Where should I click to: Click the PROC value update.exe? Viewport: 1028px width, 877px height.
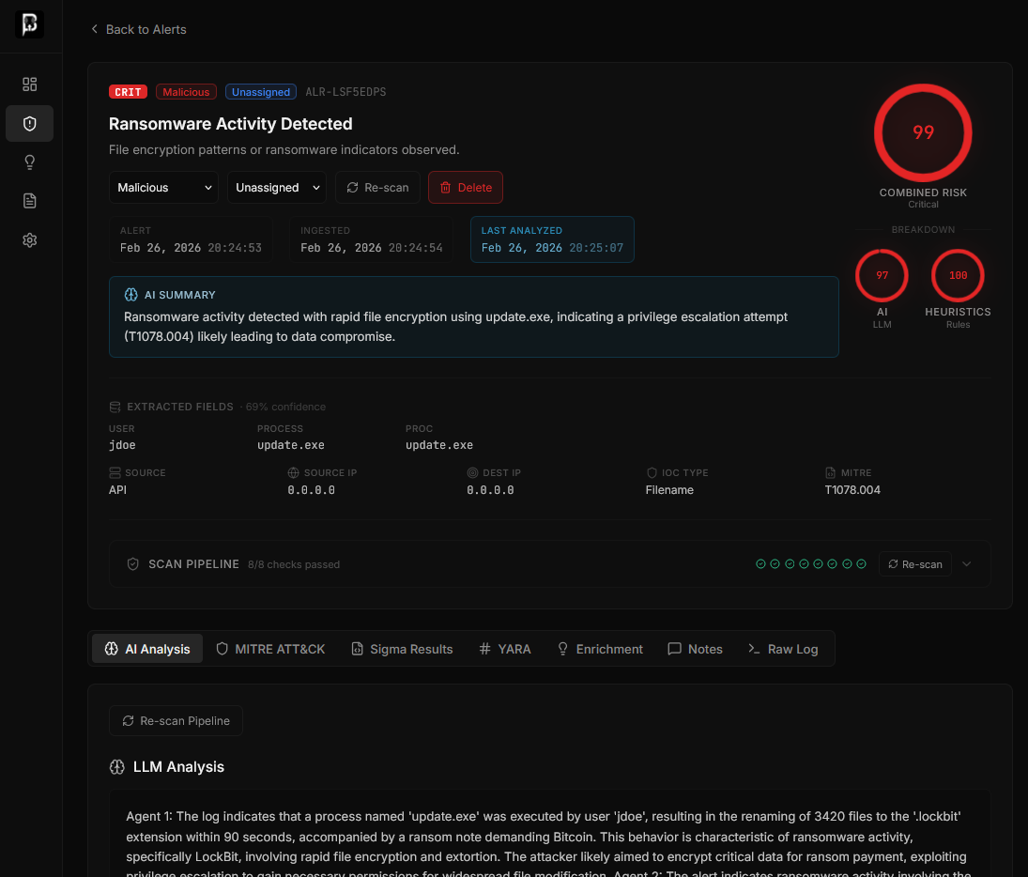click(439, 445)
